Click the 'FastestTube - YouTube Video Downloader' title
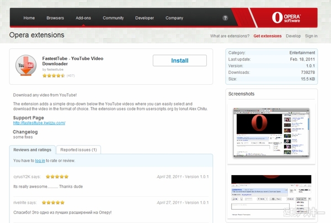 point(73,61)
